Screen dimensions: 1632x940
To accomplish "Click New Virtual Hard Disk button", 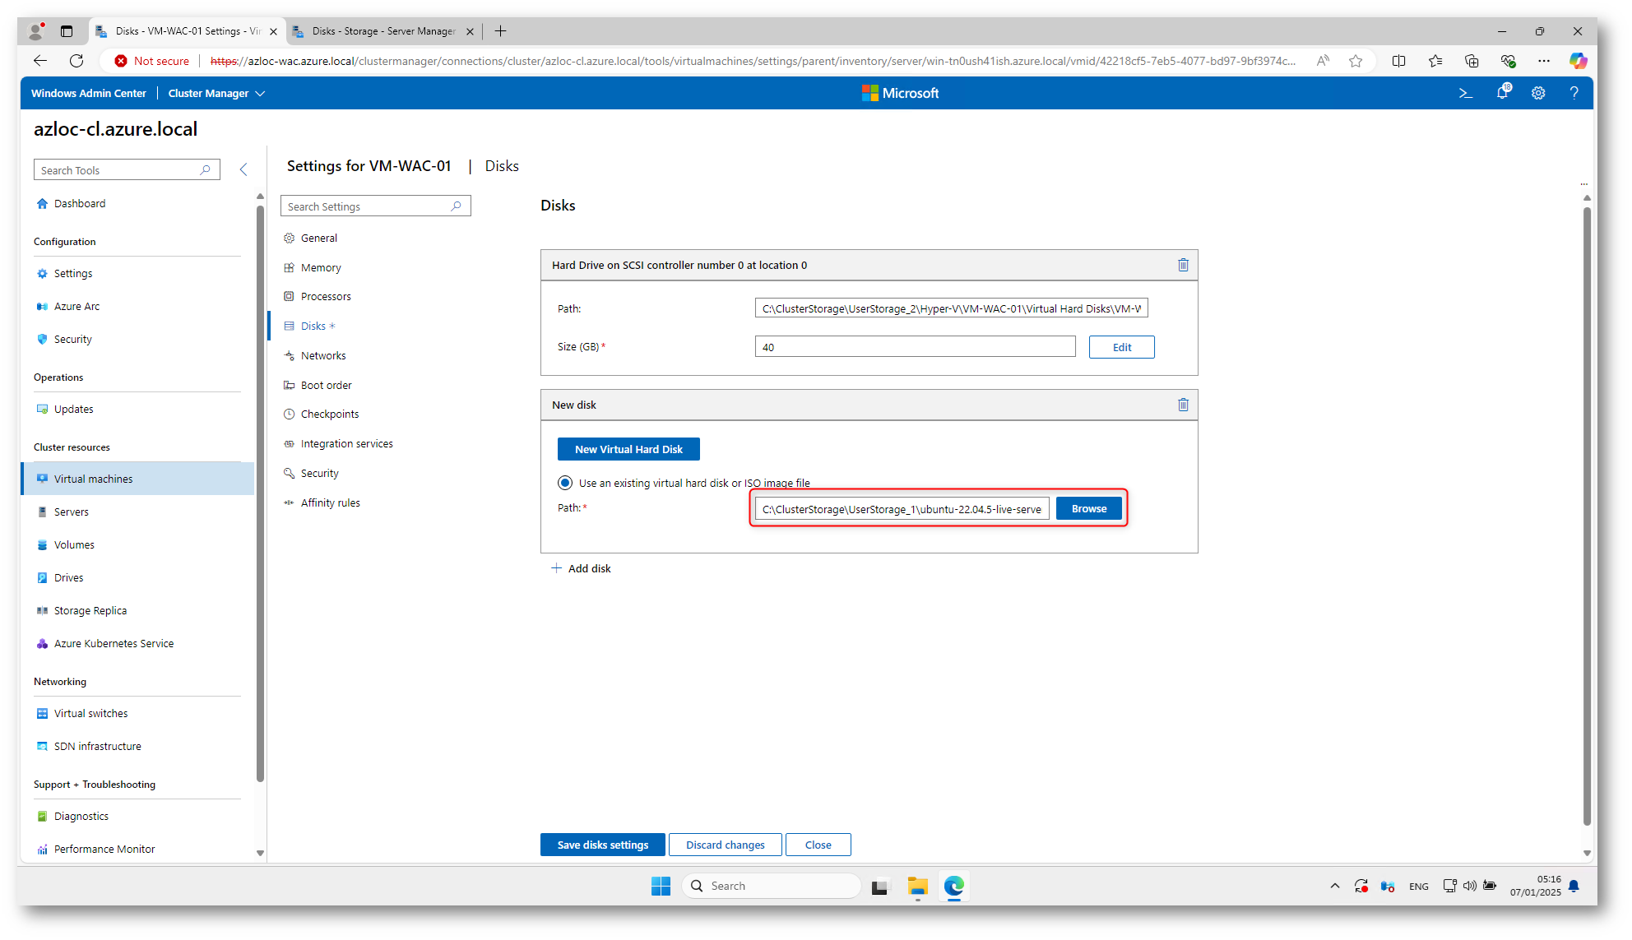I will [628, 449].
